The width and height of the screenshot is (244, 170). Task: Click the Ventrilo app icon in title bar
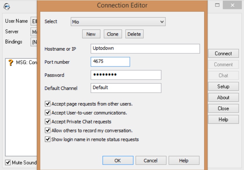[x=7, y=6]
